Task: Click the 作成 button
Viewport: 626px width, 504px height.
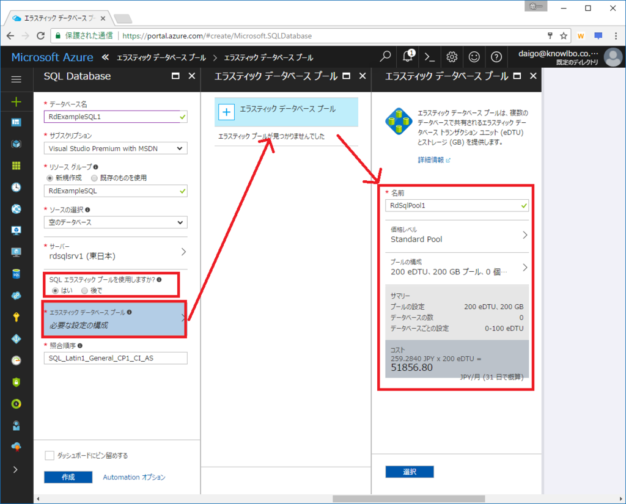Action: 68,477
